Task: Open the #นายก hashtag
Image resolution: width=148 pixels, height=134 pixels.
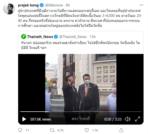Action: (26, 43)
